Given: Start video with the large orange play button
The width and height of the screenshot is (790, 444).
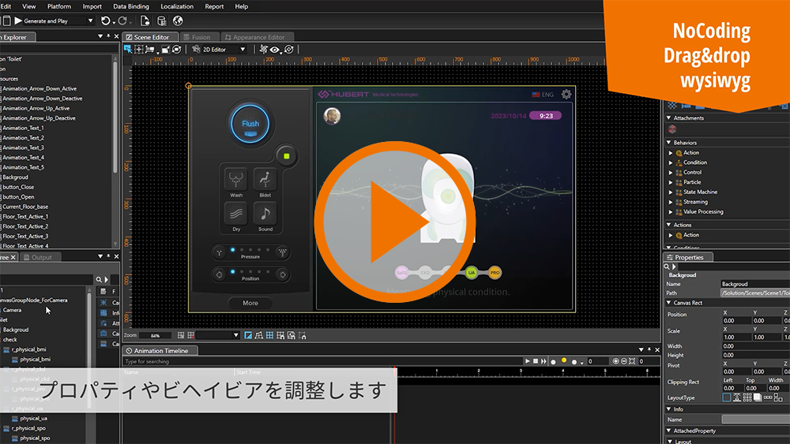Looking at the screenshot, I should pyautogui.click(x=395, y=222).
